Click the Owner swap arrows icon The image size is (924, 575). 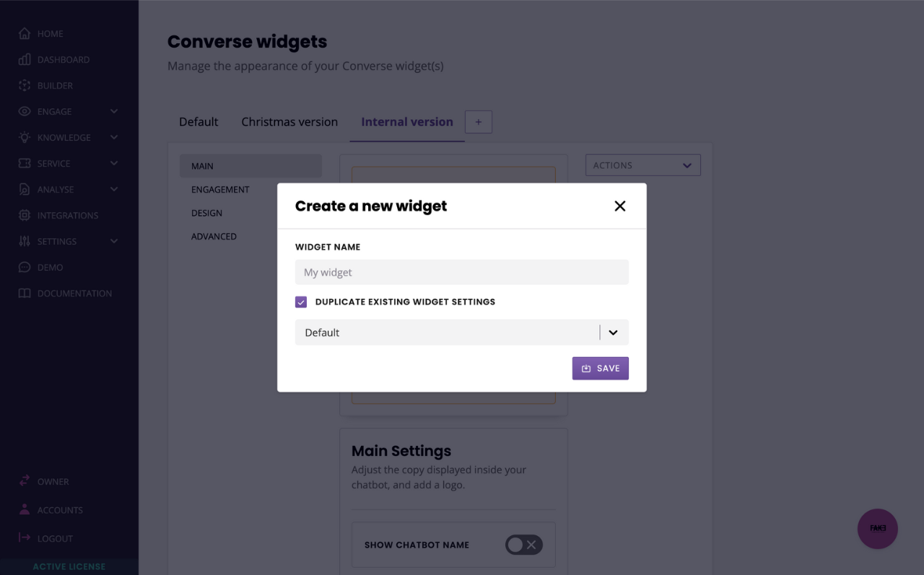click(25, 480)
